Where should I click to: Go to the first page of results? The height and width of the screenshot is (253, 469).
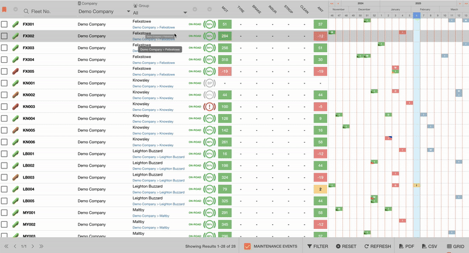[x=6, y=247]
